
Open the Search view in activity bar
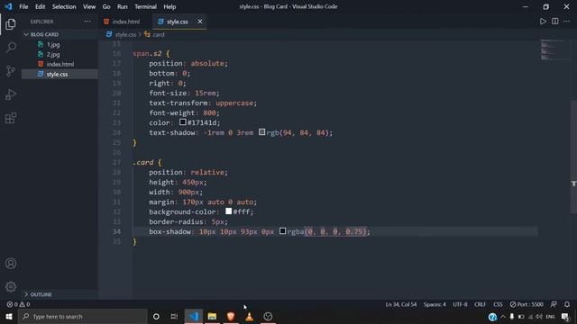[x=11, y=48]
